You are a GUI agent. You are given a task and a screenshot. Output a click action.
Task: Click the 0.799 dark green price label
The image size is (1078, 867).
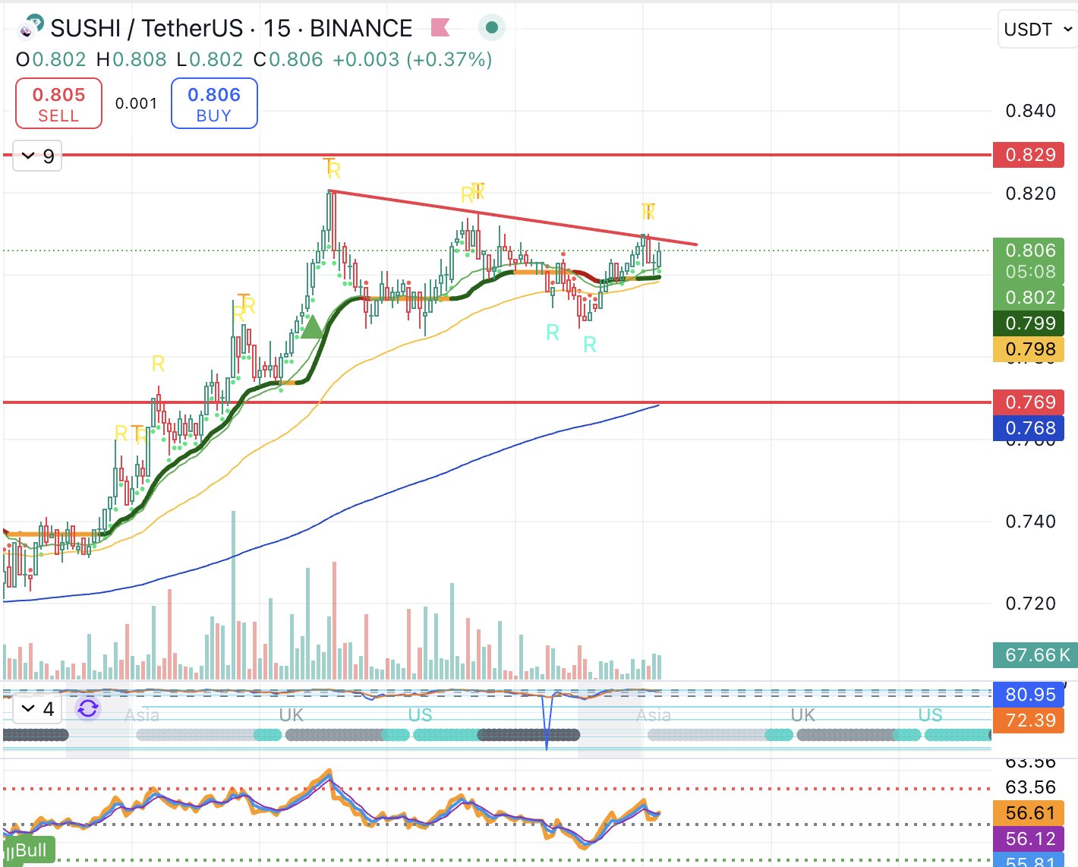click(1029, 323)
